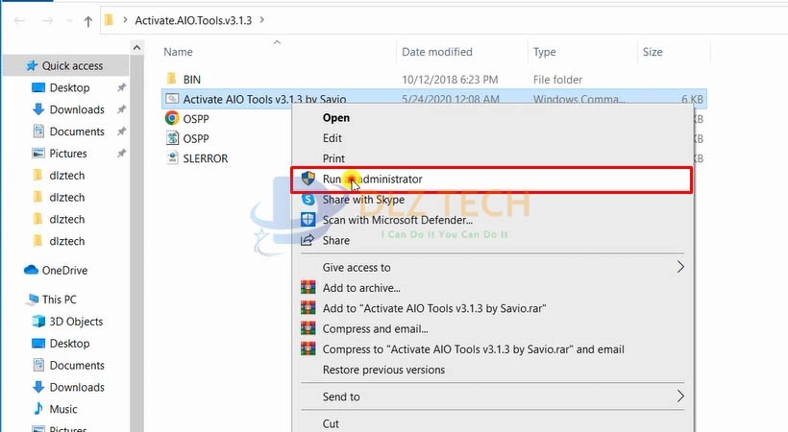Choose Restore previous versions
Image resolution: width=788 pixels, height=432 pixels.
coord(384,370)
